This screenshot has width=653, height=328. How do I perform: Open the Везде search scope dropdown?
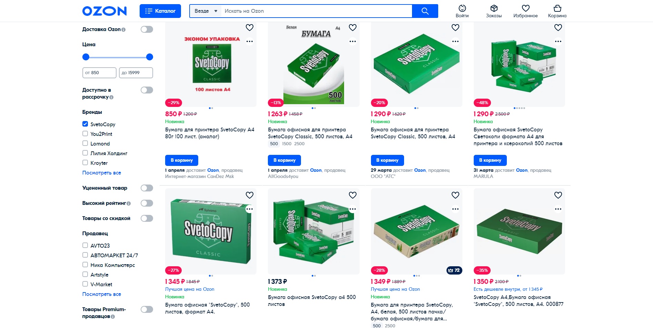pyautogui.click(x=206, y=11)
